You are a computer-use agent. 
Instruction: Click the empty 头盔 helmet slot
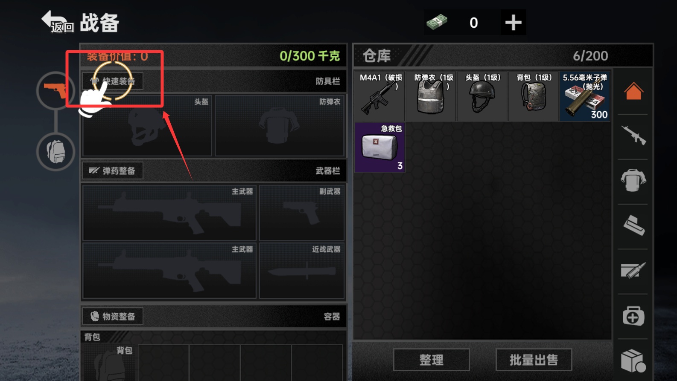click(147, 126)
